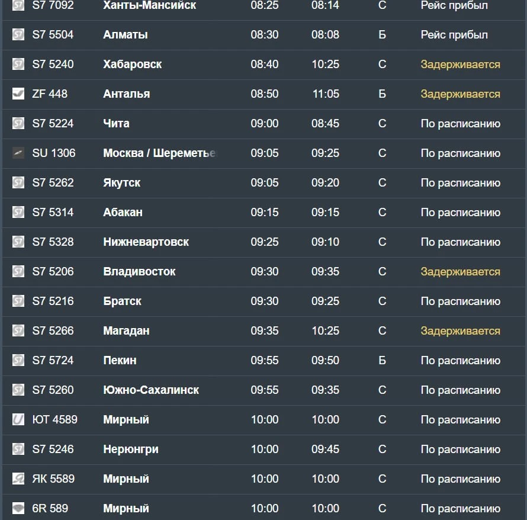Click the Azur Air logo beside ZF 448
527x520 pixels.
click(18, 94)
